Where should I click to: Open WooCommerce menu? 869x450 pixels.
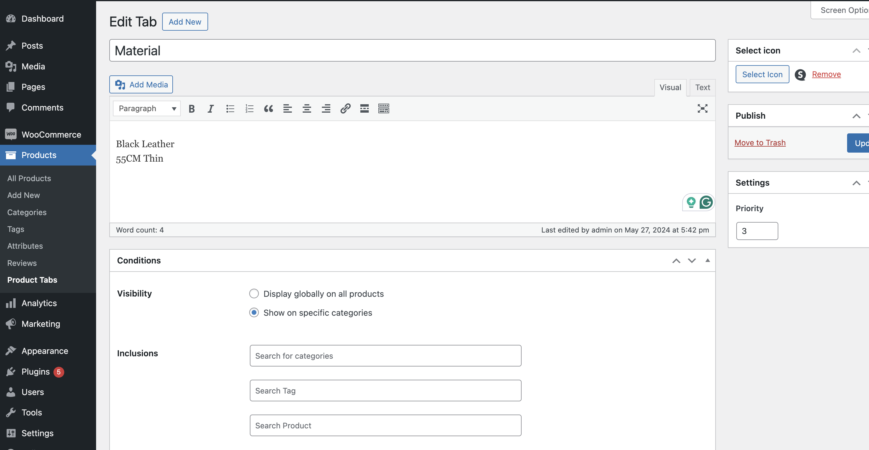click(48, 134)
